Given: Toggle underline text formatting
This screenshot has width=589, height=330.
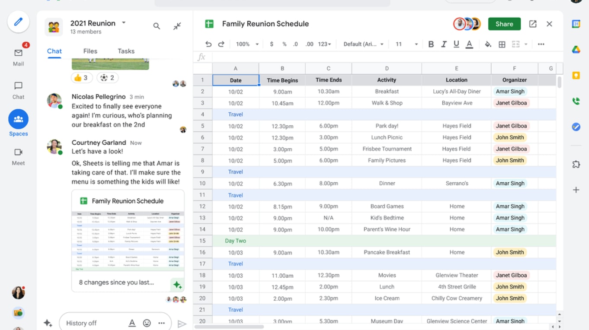Looking at the screenshot, I should (456, 44).
